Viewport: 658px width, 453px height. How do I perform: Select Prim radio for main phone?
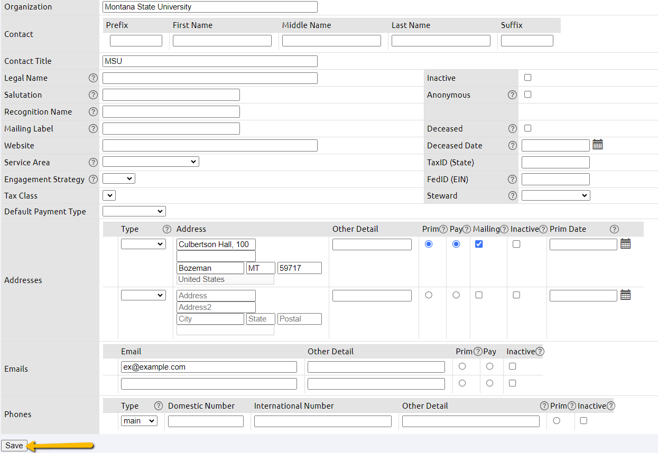(556, 421)
